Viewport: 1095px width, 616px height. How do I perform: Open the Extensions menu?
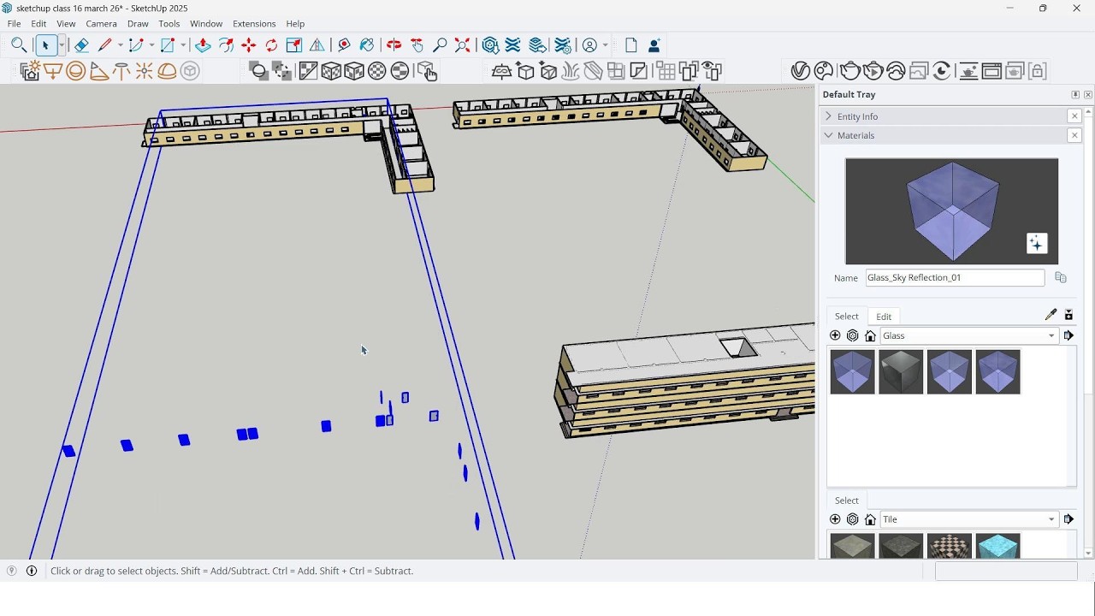click(254, 24)
